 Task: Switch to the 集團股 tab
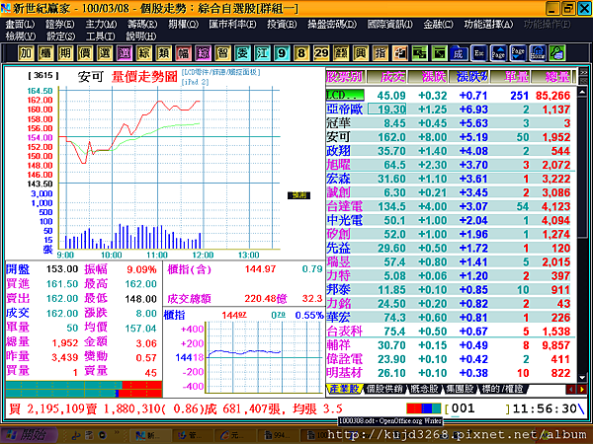click(460, 389)
